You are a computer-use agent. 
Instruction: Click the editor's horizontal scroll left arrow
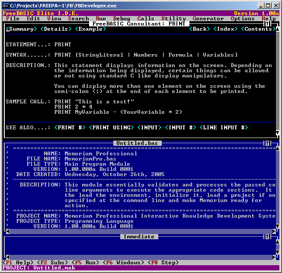[x=7, y=231]
